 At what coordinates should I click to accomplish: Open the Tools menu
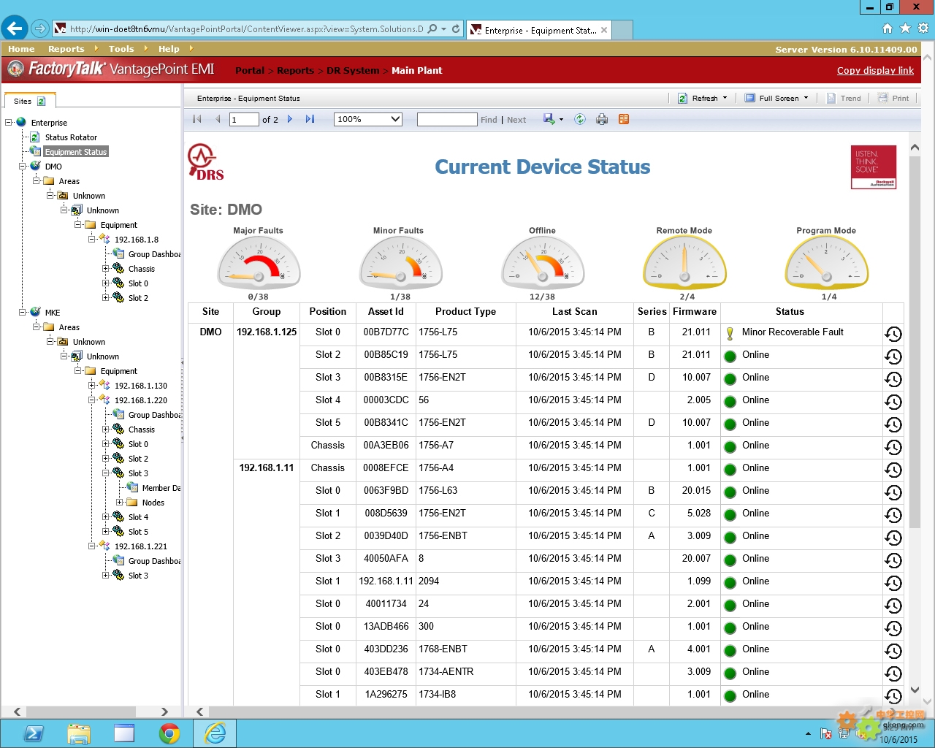(x=121, y=49)
